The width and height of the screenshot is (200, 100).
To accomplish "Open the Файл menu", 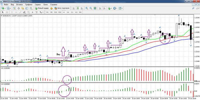I will coord(6,4).
